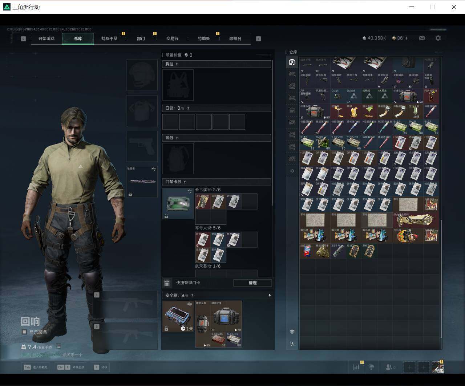465x386 pixels.
Task: Select the 5.45x39 ammo in the safe box
Action: [234, 340]
